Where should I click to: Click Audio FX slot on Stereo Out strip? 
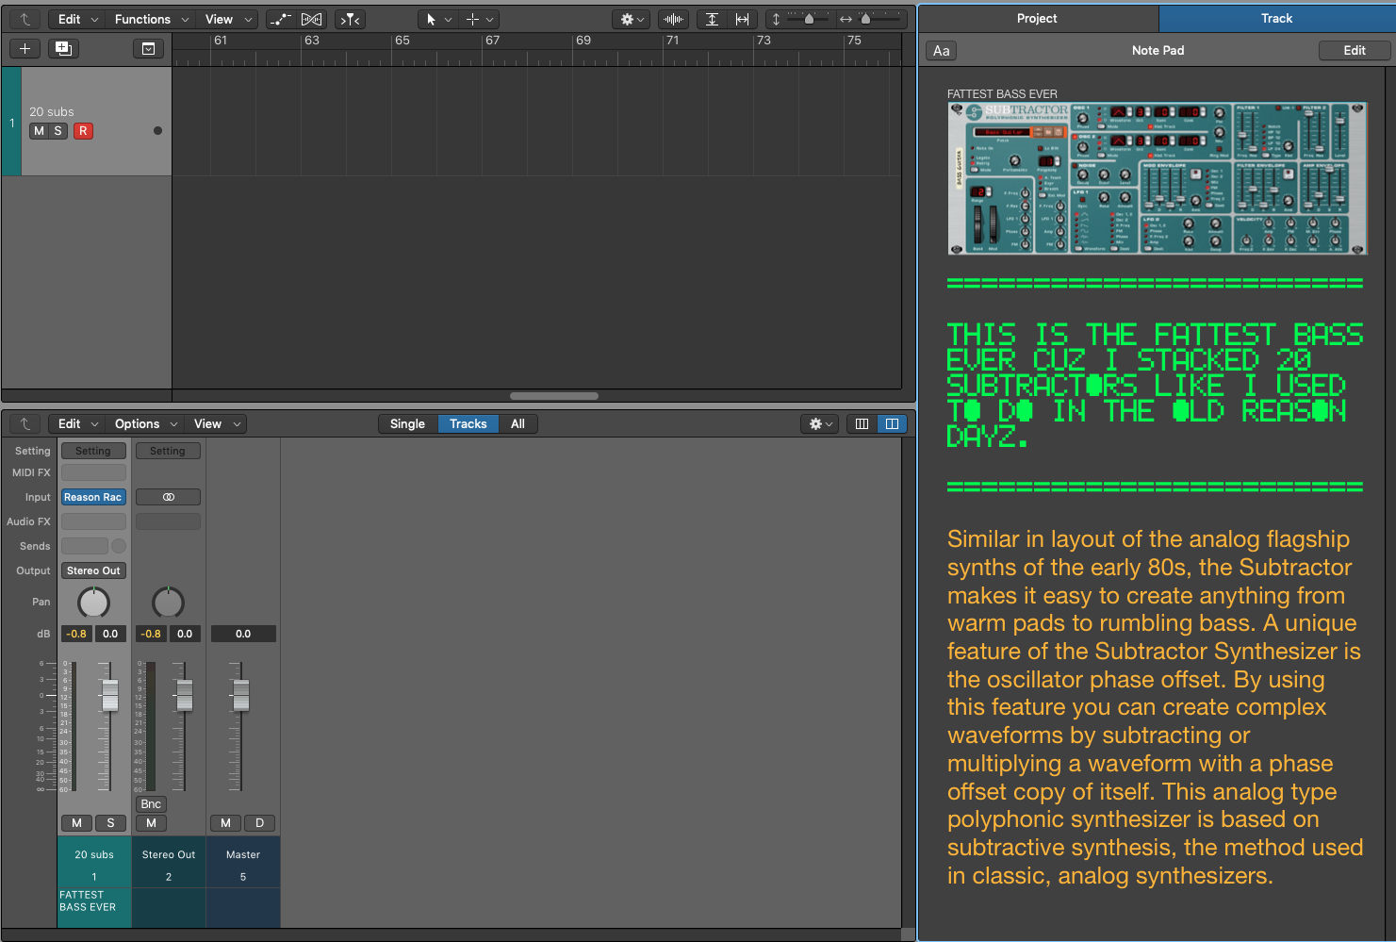click(168, 521)
